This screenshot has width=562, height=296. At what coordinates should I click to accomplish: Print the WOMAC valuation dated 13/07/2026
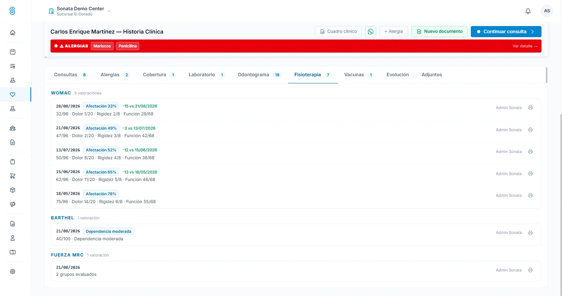(530, 151)
